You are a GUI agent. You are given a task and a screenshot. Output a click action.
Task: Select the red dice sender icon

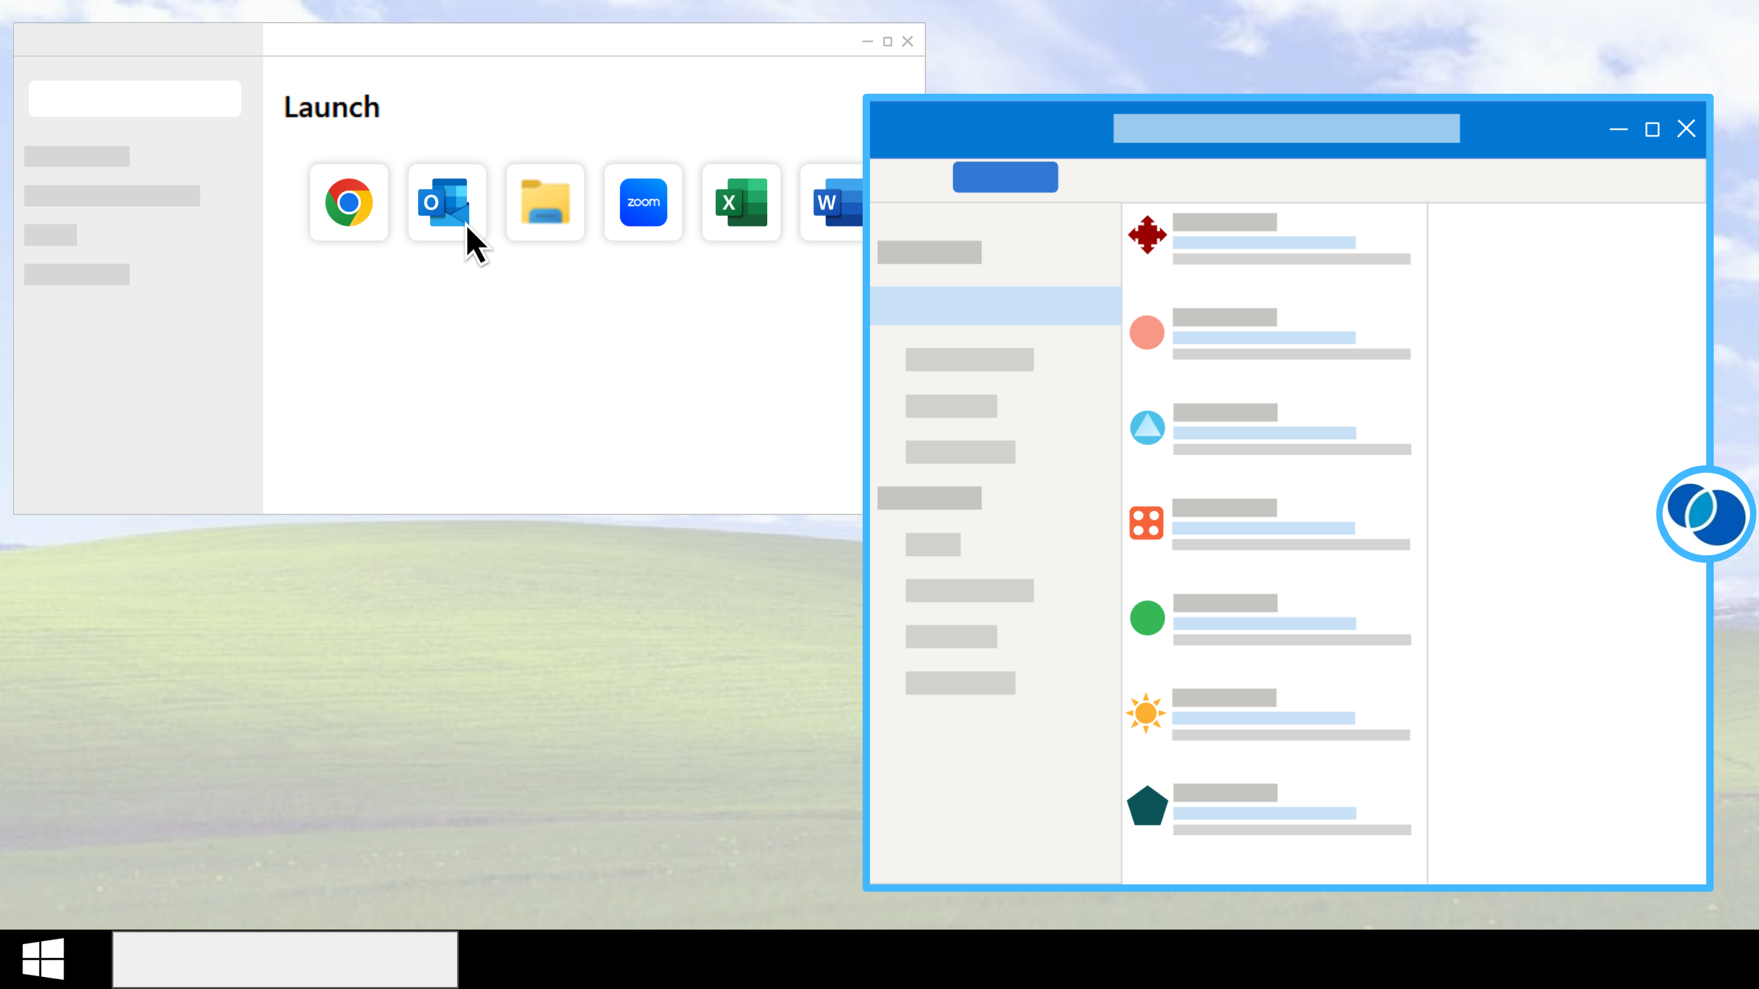tap(1147, 522)
